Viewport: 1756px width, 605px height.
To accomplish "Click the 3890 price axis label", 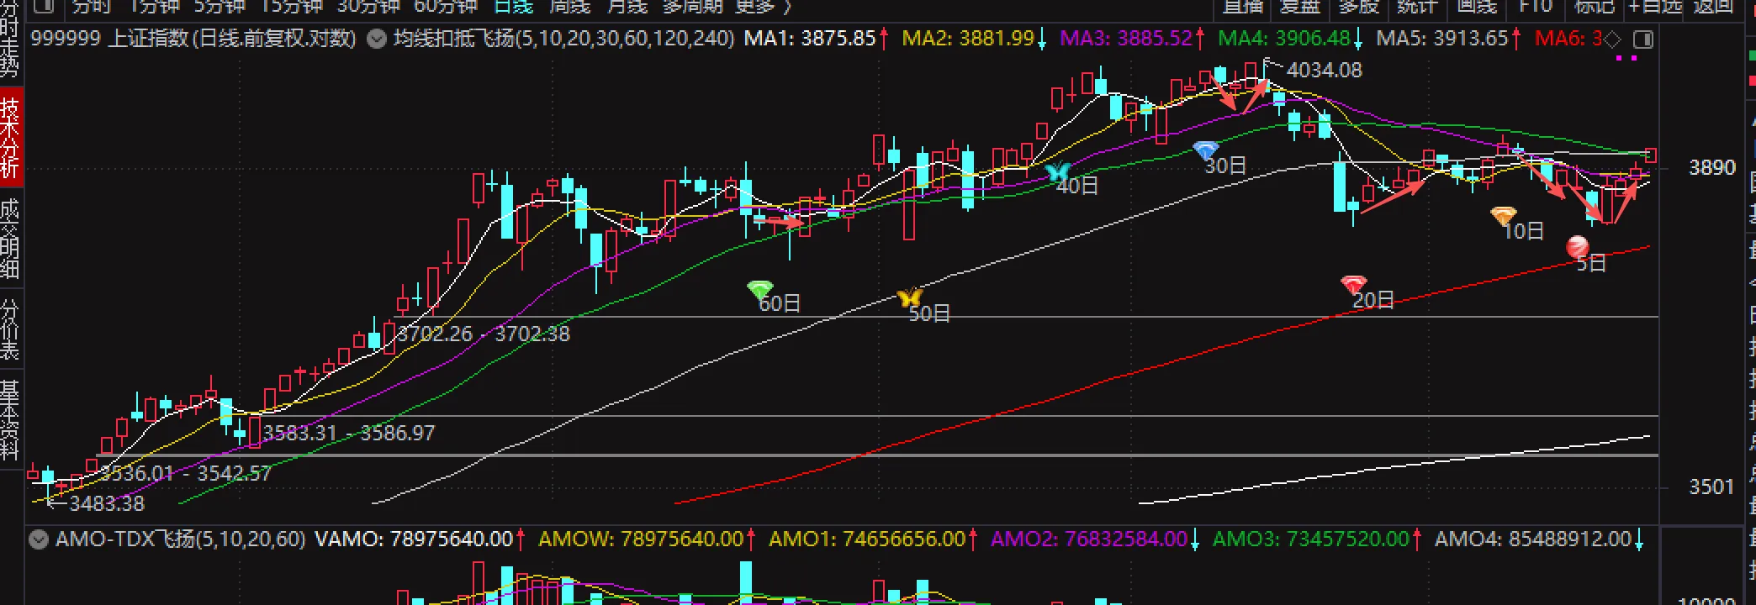I will click(x=1712, y=168).
